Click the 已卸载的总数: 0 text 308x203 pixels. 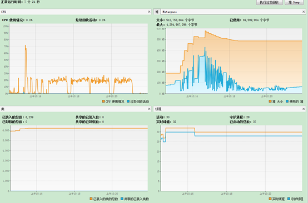14,122
